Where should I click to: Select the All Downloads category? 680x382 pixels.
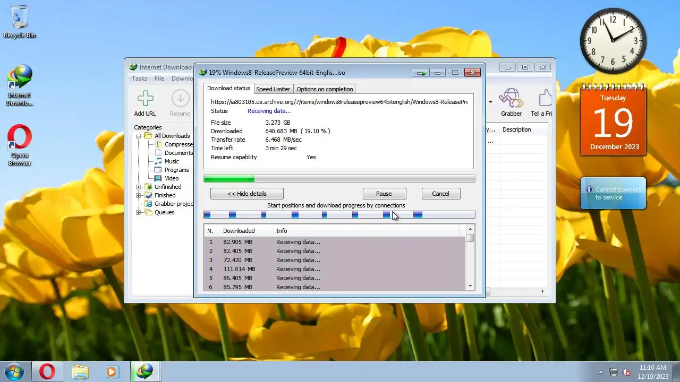[172, 136]
